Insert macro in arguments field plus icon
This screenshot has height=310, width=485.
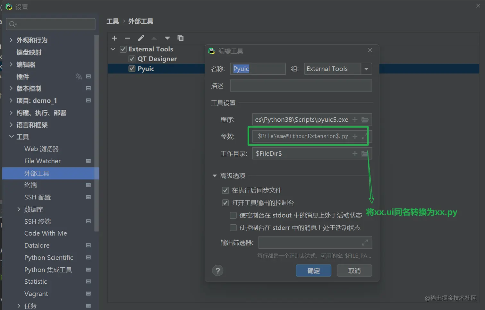(355, 136)
